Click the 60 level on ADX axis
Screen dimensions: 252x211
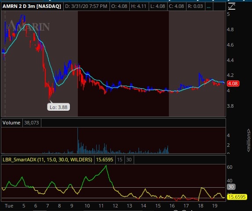click(x=230, y=167)
